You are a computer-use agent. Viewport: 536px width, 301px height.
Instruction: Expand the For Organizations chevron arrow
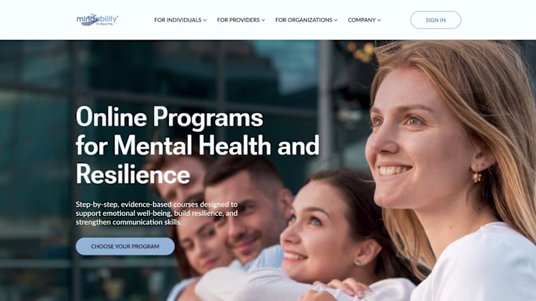[336, 20]
